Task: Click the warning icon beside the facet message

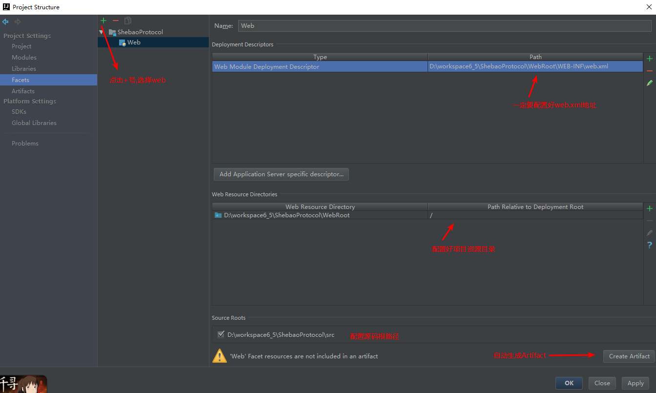Action: 220,356
